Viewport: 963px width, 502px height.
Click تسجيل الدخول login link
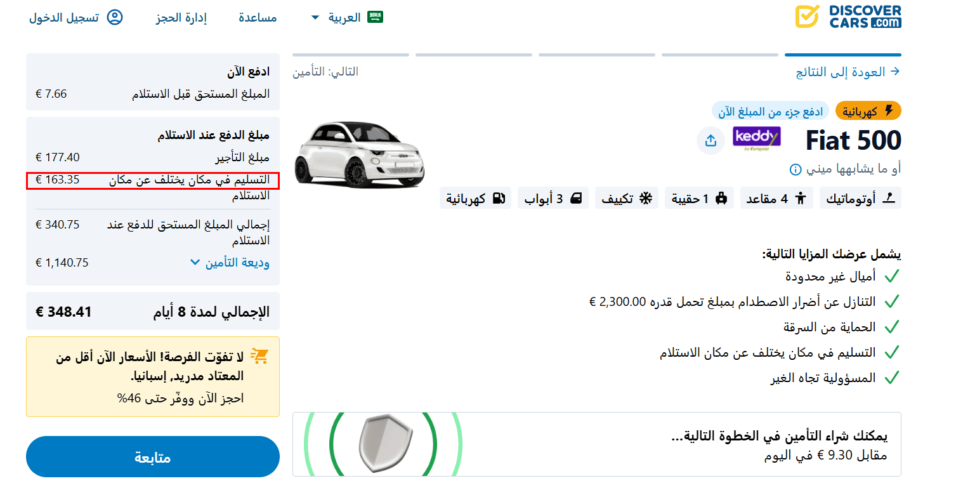tap(64, 18)
